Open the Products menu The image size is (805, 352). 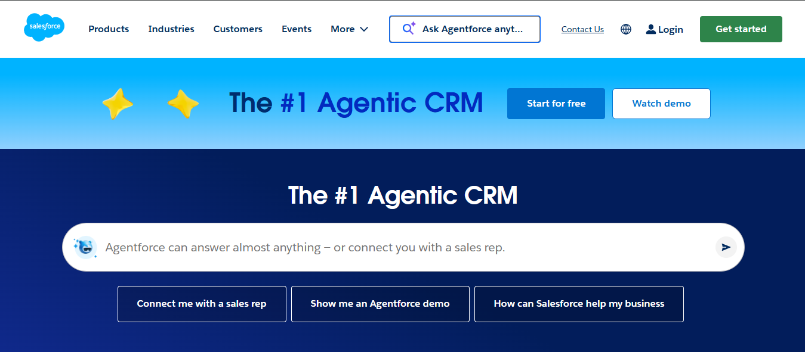[x=109, y=29]
